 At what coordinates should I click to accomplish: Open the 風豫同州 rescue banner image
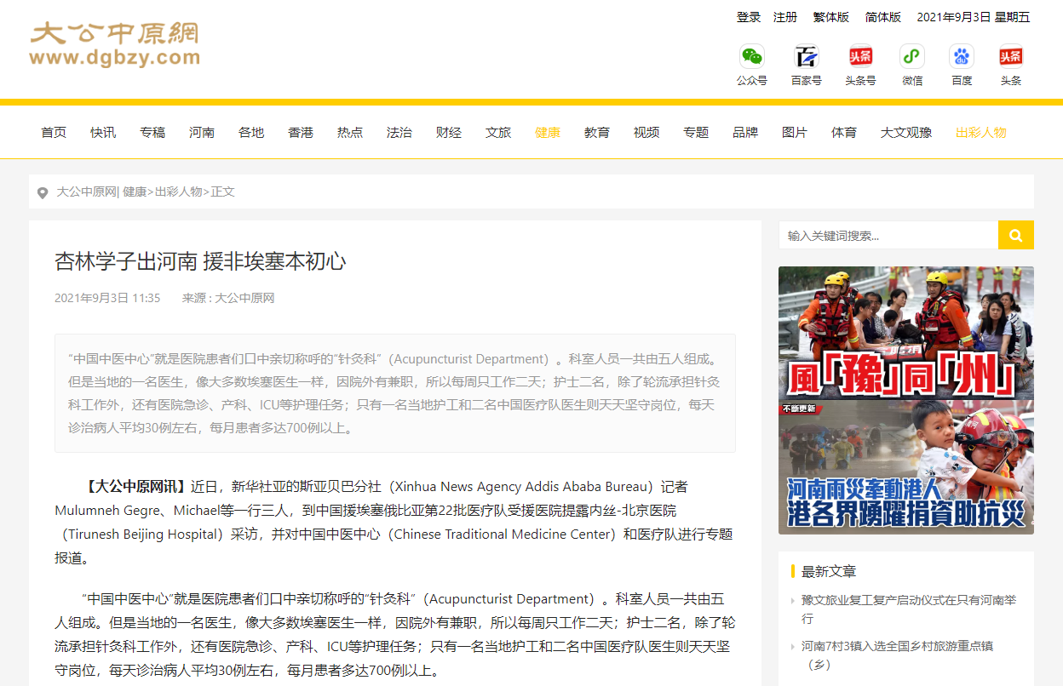(905, 333)
